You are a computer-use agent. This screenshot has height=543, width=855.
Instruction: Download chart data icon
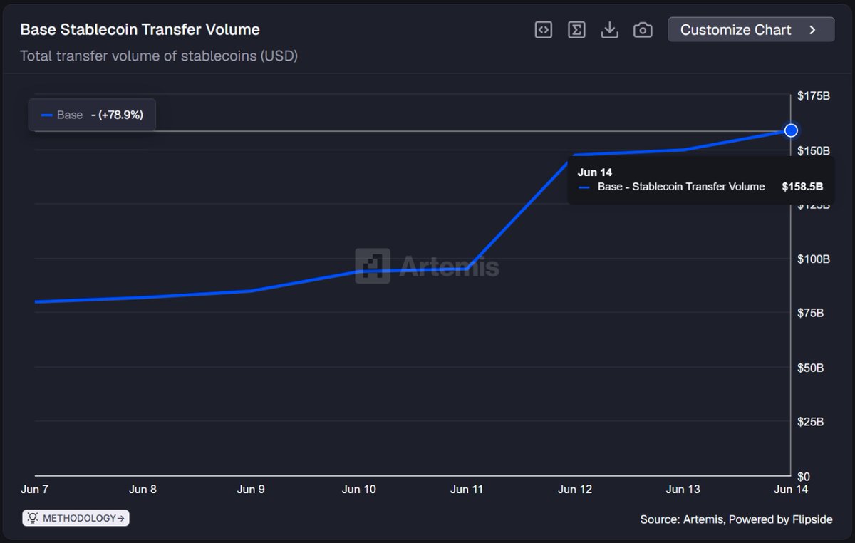(610, 30)
